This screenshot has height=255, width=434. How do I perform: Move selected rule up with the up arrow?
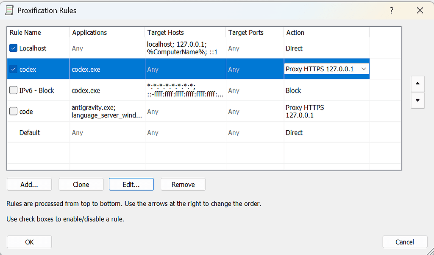coord(417,84)
